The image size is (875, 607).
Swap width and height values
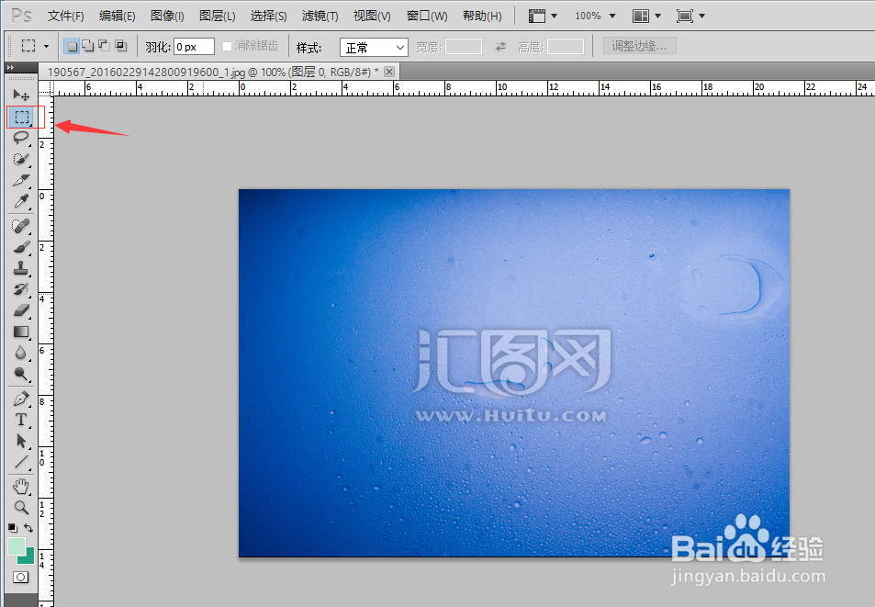pos(500,47)
